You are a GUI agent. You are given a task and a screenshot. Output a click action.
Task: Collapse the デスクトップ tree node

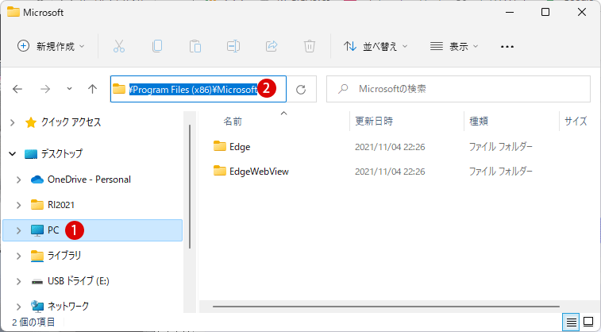coord(12,154)
